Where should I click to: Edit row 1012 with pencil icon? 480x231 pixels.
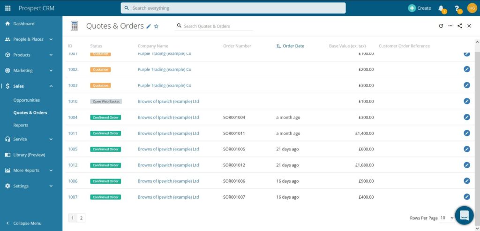coord(466,165)
